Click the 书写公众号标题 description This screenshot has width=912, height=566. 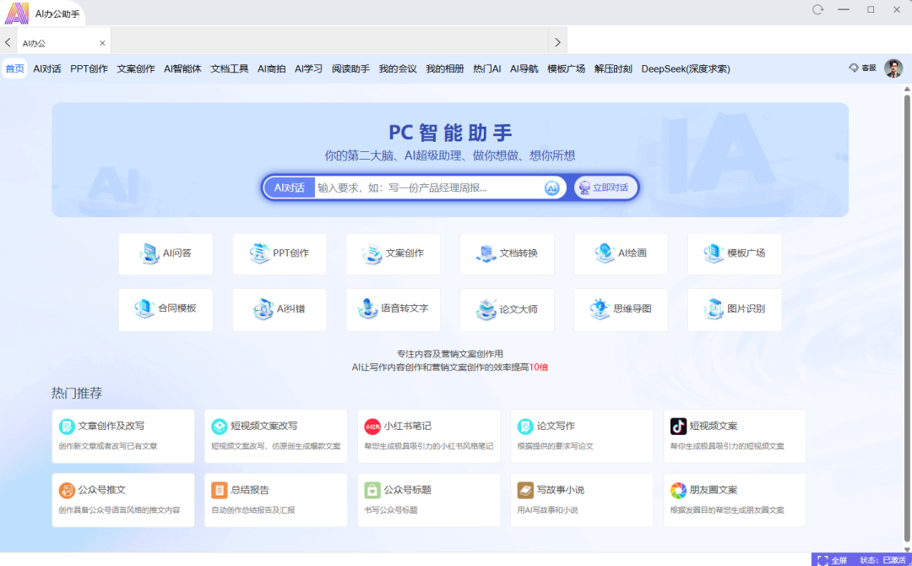[x=391, y=510]
